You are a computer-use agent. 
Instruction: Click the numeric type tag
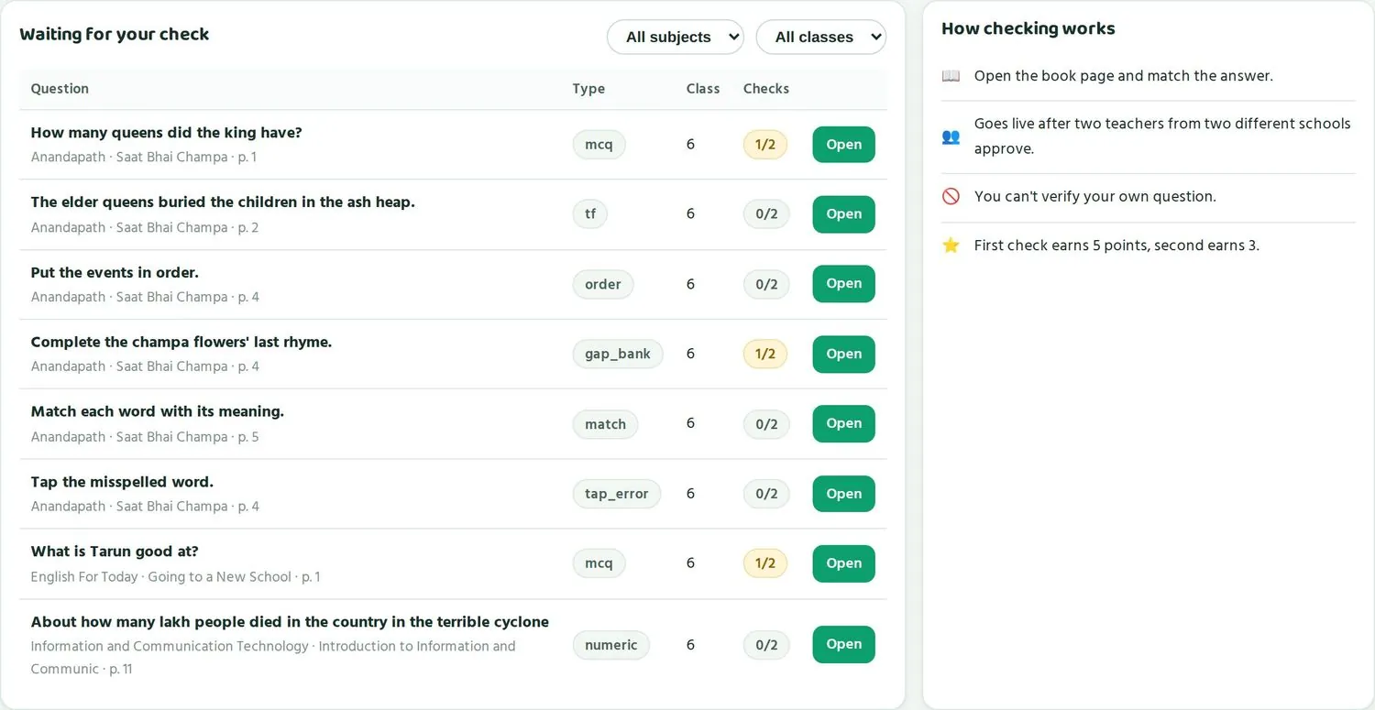point(611,645)
